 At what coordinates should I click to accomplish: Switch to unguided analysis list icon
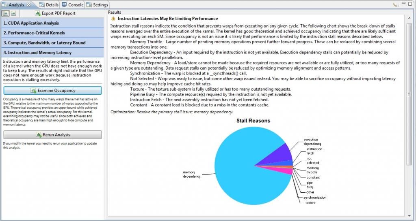point(13,13)
